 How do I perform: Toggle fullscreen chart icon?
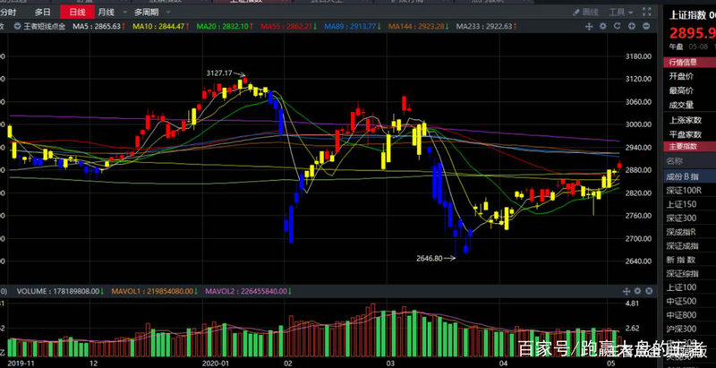(x=647, y=13)
